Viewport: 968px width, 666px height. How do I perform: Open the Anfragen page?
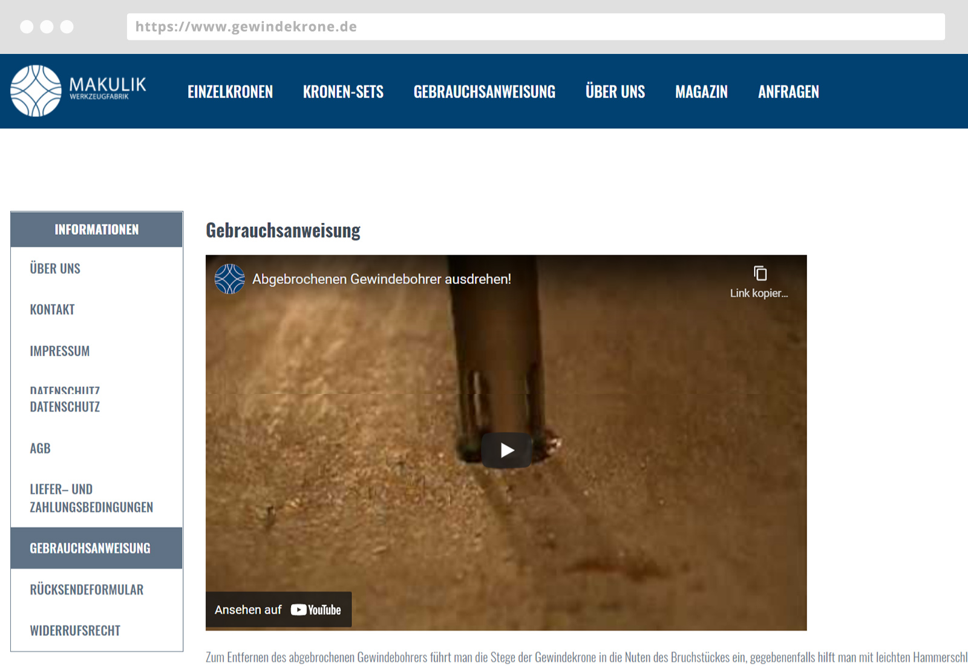tap(788, 92)
